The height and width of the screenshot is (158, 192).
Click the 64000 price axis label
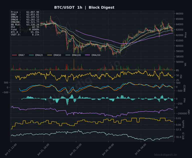179,24
